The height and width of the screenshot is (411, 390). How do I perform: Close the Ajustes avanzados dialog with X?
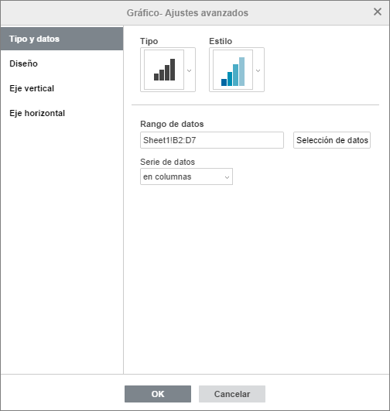coord(378,12)
